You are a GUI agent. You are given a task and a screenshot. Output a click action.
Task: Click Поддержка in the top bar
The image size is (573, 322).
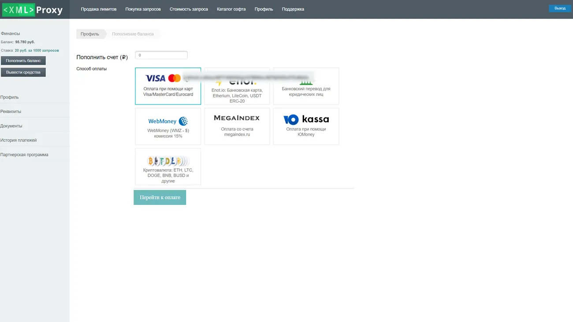point(293,9)
